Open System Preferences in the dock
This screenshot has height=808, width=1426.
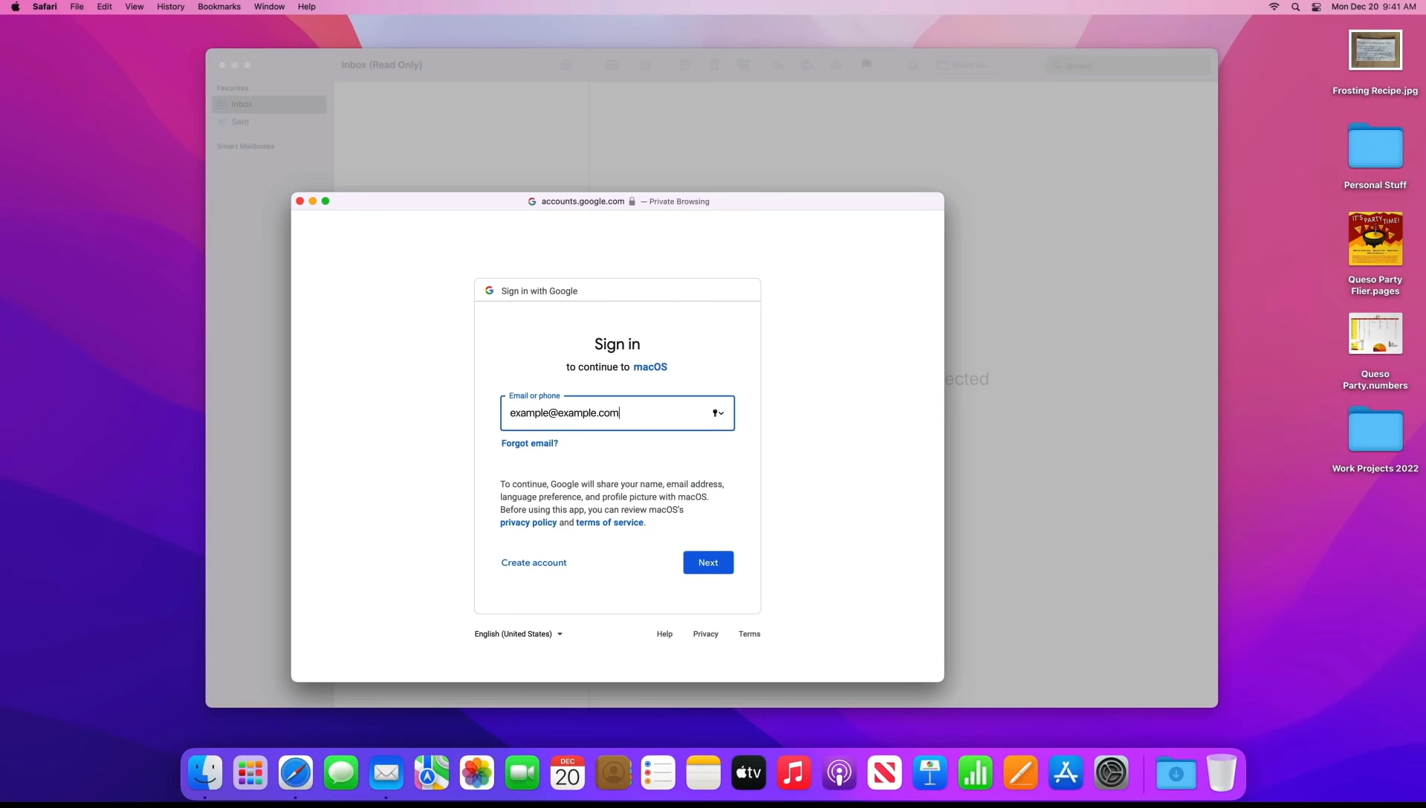pos(1112,773)
